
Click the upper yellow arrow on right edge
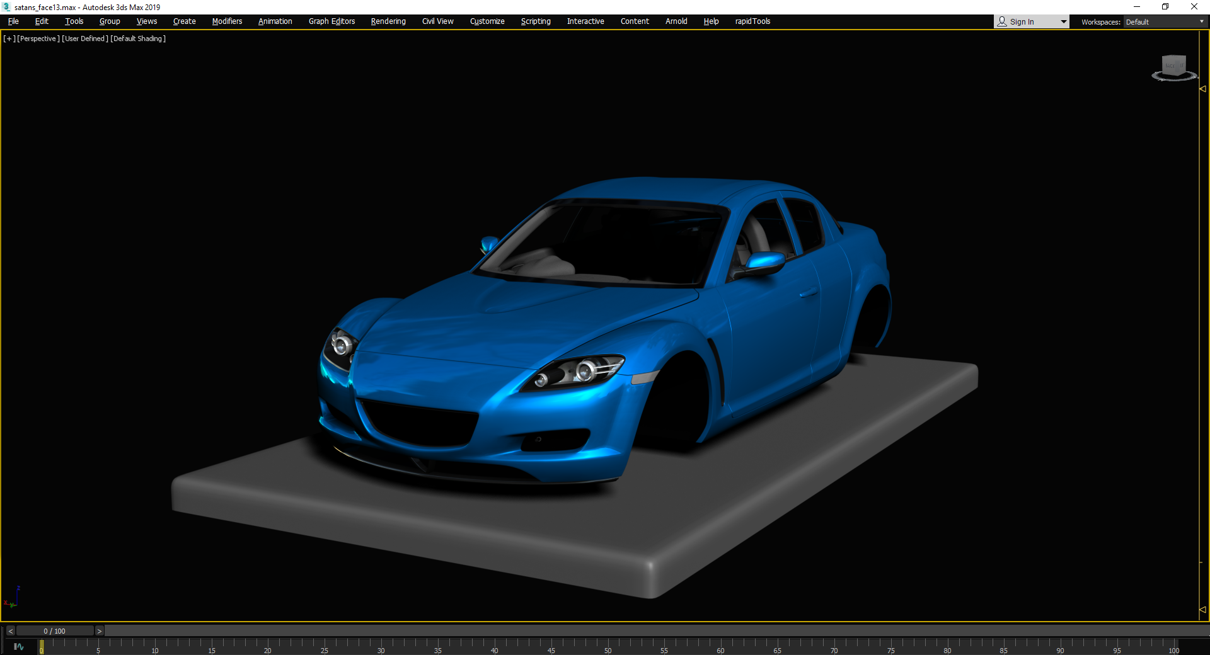(x=1202, y=89)
